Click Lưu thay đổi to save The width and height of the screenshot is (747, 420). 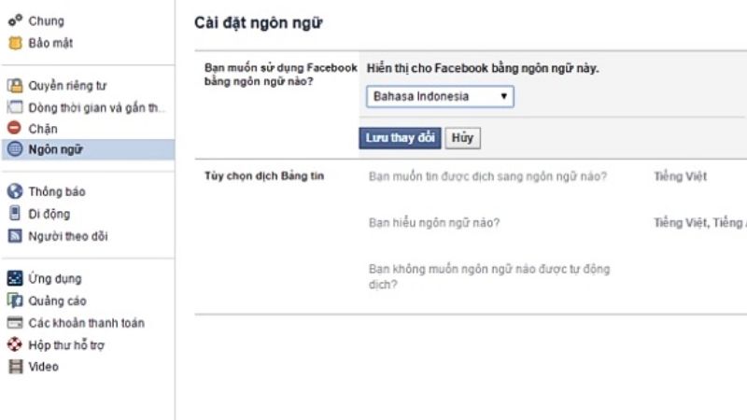click(x=400, y=138)
